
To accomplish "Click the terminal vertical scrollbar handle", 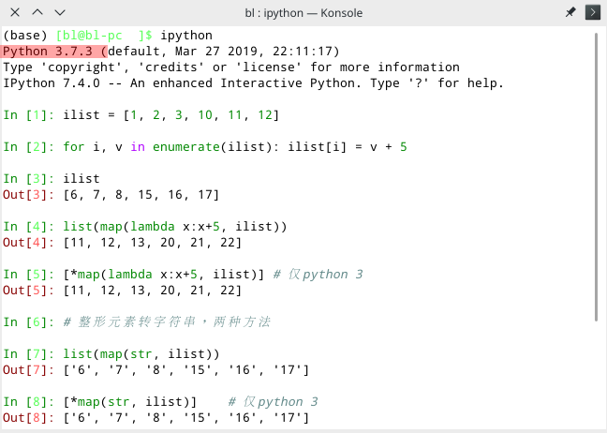I will (x=596, y=177).
